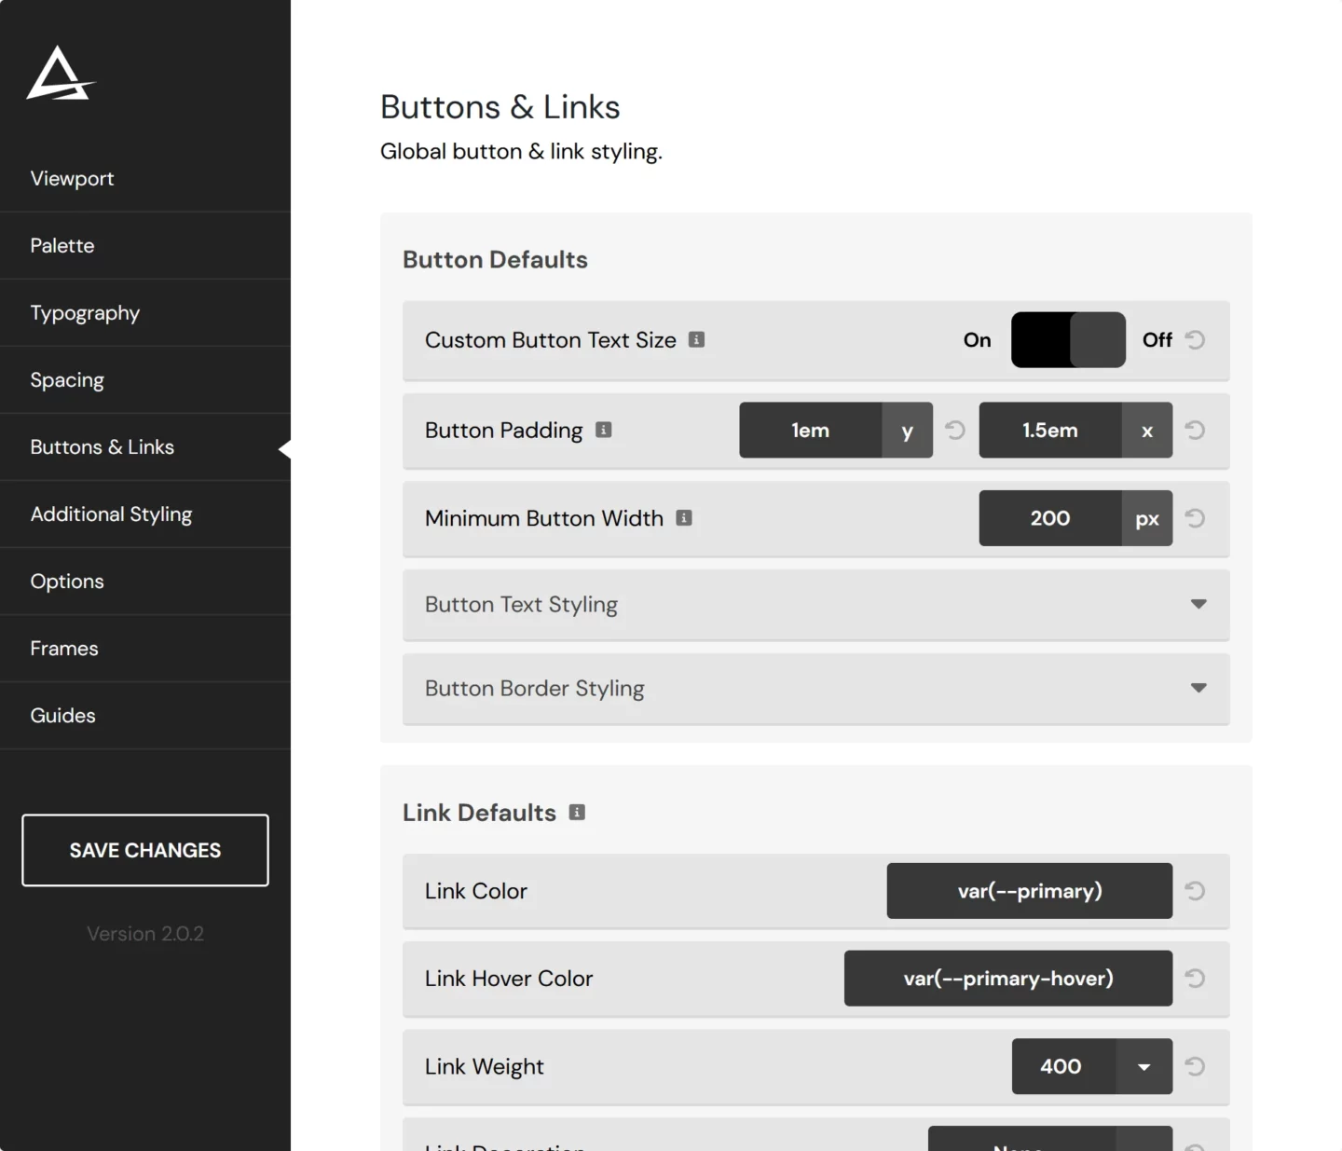Open info icon beside Link Defaults heading
The width and height of the screenshot is (1342, 1151).
tap(577, 812)
